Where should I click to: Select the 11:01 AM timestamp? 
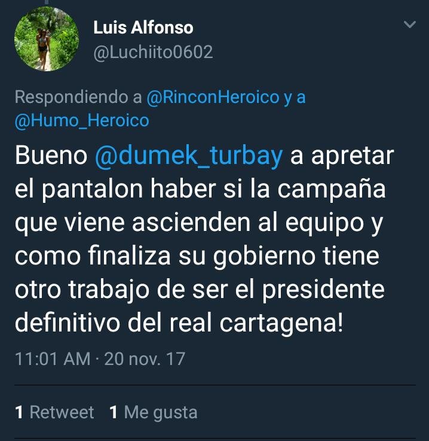(x=53, y=359)
